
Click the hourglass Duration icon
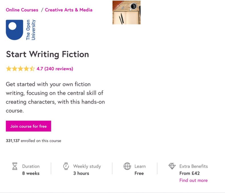(15, 166)
